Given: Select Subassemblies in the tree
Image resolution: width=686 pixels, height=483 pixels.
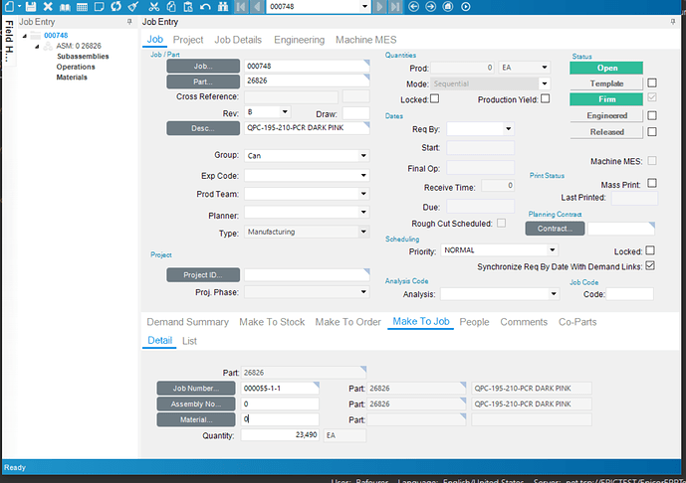Looking at the screenshot, I should (x=83, y=57).
